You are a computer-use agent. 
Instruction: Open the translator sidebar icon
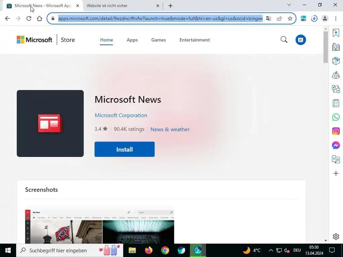[x=336, y=159]
